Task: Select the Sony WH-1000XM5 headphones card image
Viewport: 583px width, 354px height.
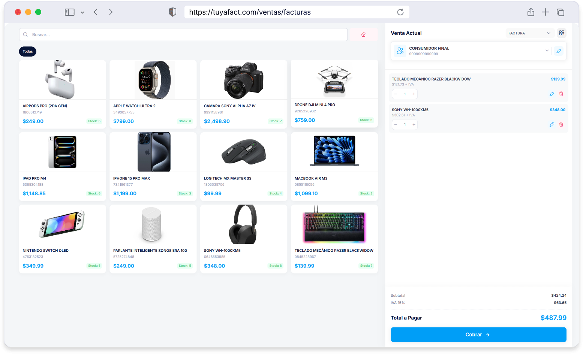Action: (243, 224)
